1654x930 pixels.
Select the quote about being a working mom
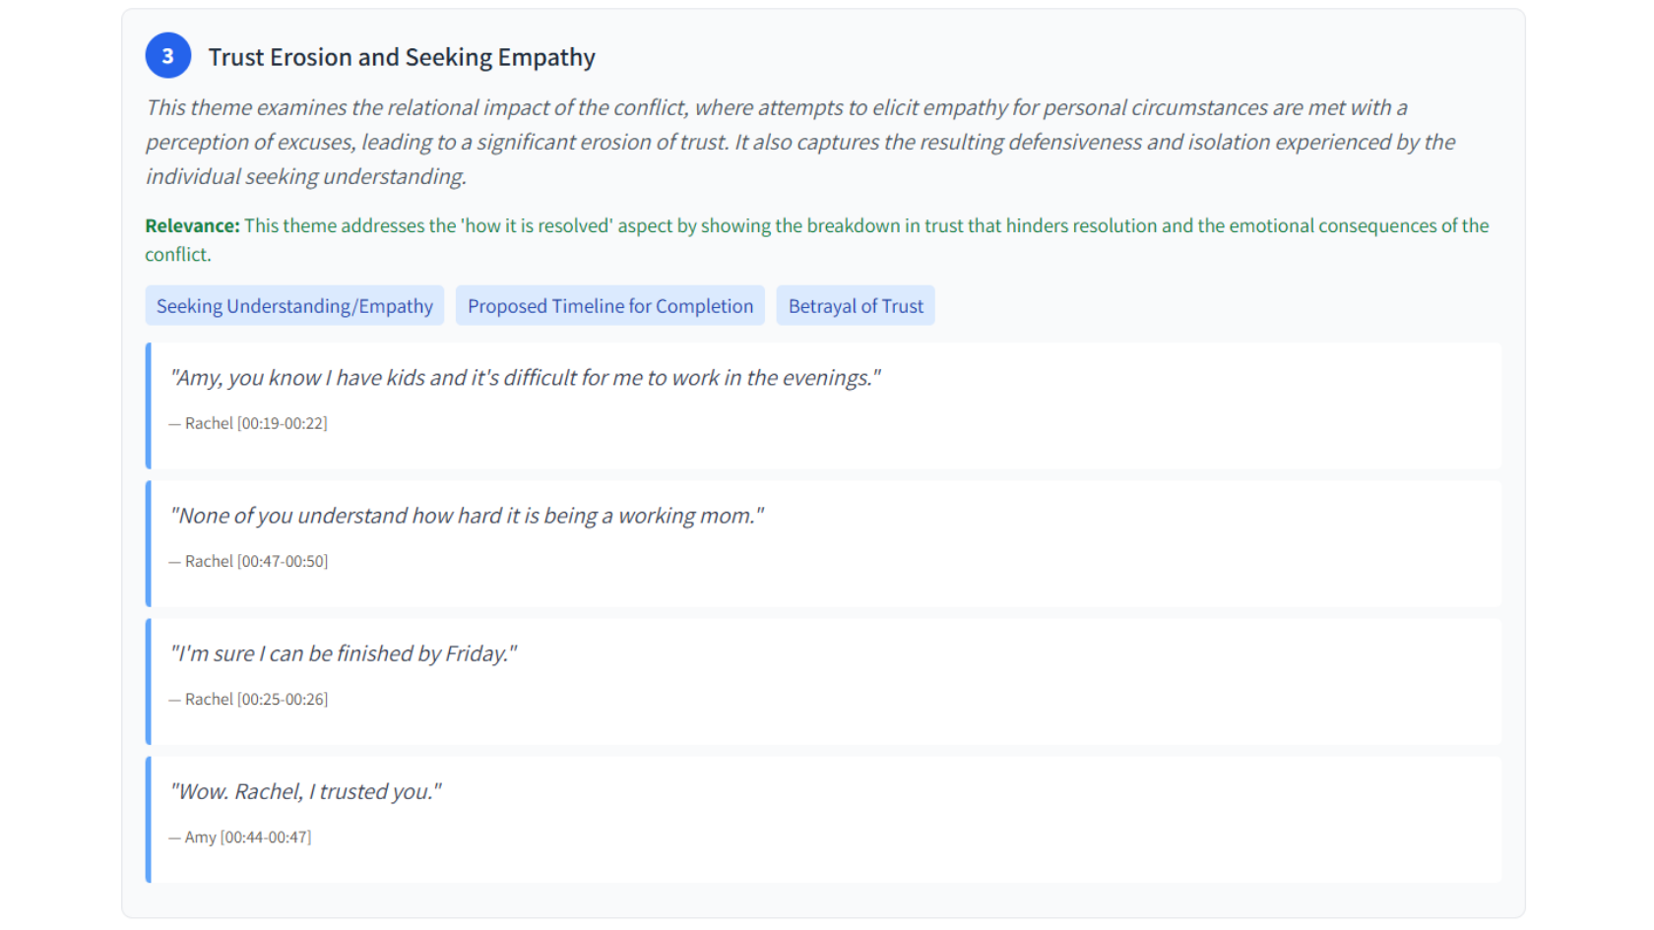coord(467,515)
